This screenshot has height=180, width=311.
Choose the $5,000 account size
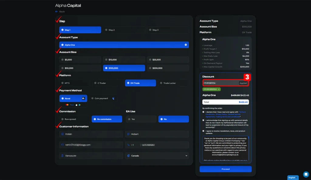[x=80, y=59]
